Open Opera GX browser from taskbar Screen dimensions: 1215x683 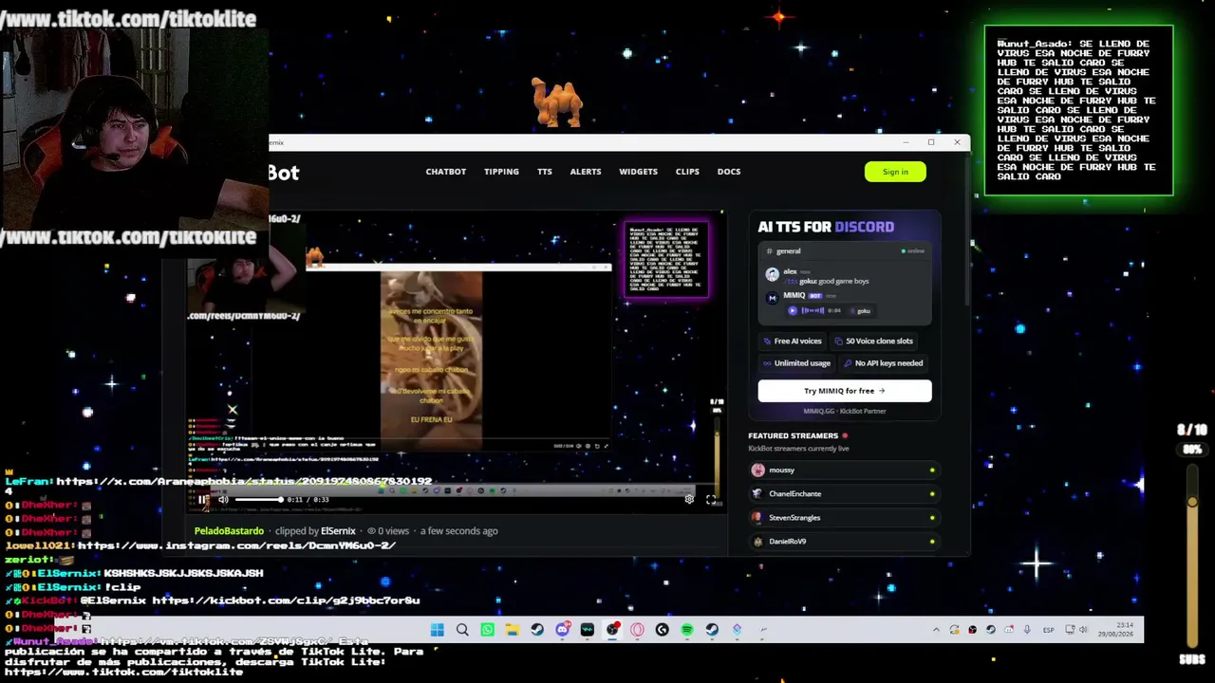pyautogui.click(x=637, y=630)
